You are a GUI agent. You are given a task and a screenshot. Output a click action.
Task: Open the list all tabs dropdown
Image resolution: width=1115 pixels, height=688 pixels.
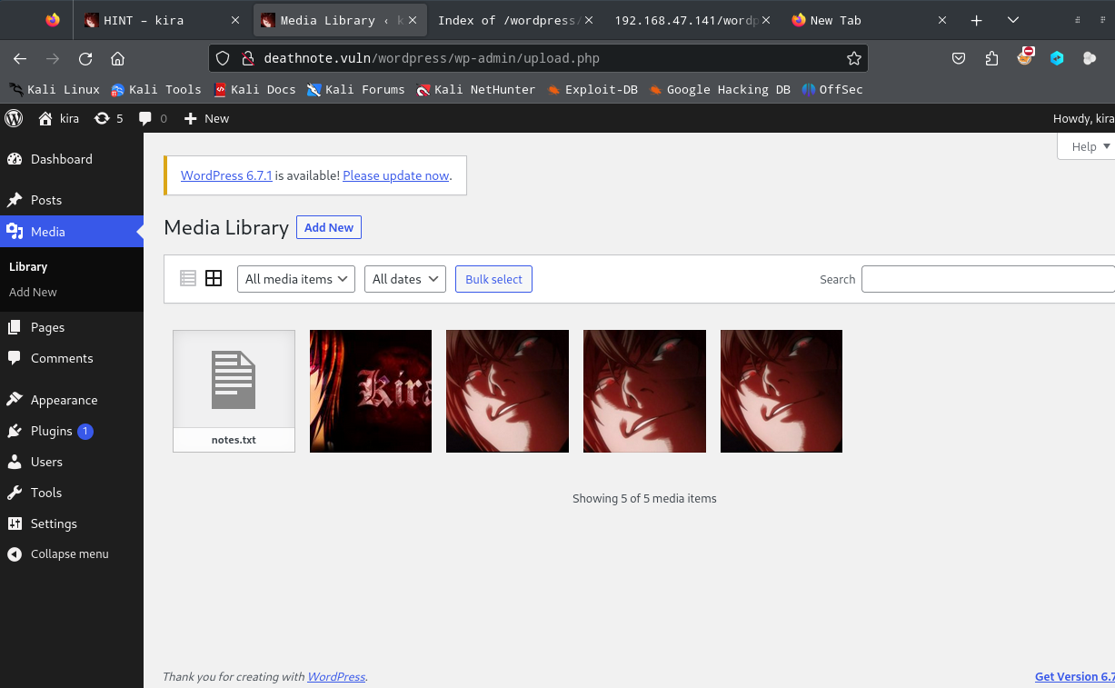[1013, 20]
